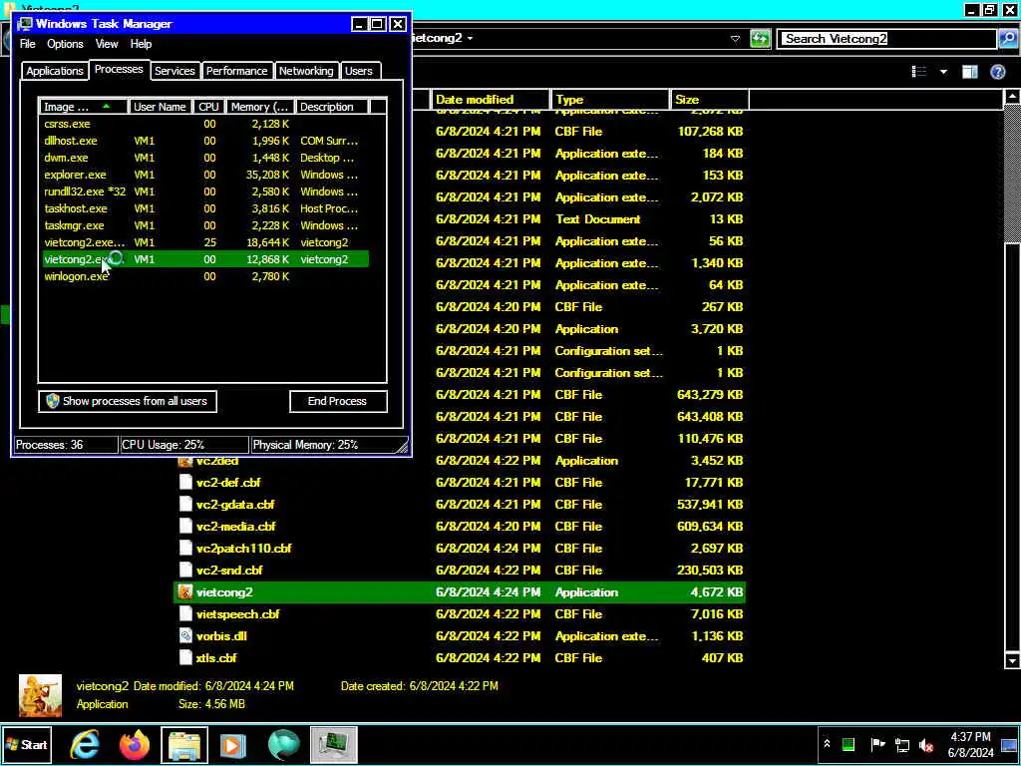The image size is (1021, 766).
Task: Select the vietcong2.exe process using 25 CPU
Action: 205,242
